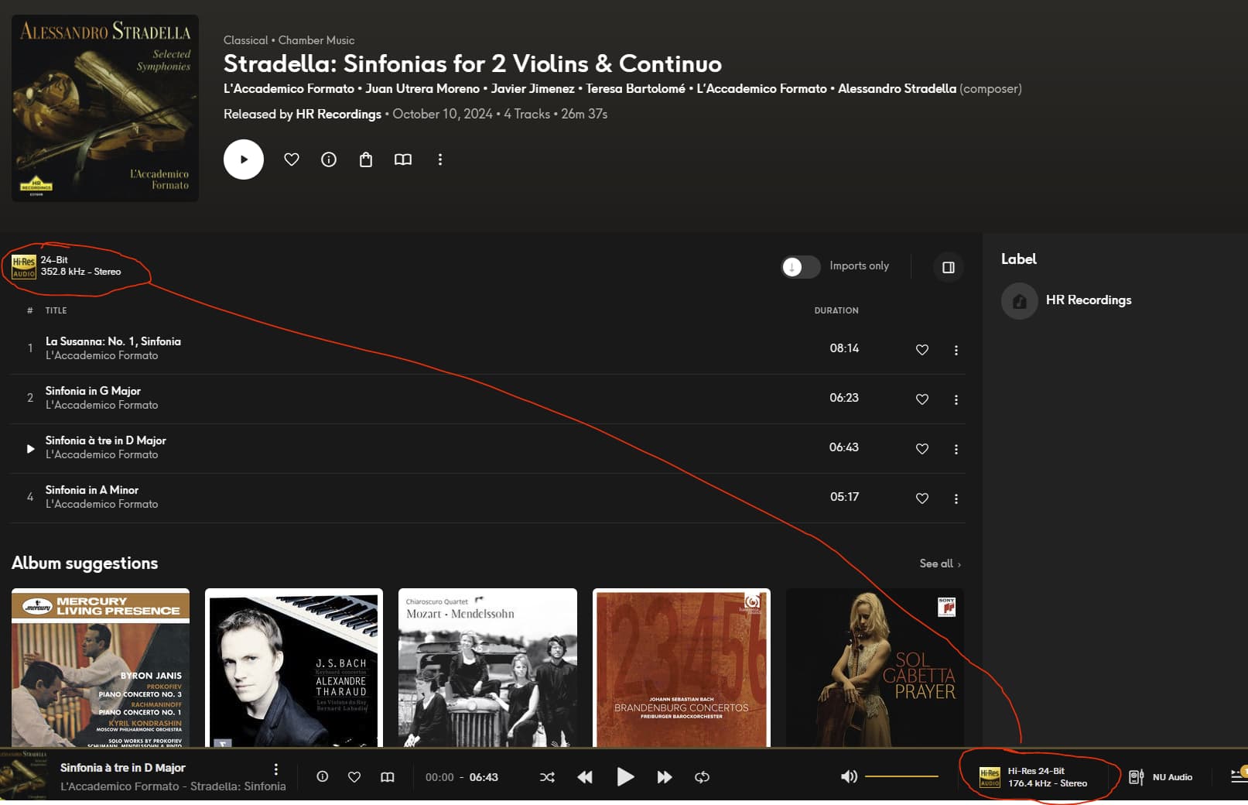This screenshot has width=1248, height=805.
Task: Favorite track La Susanna: No. 1, Sinfonia
Action: point(922,350)
